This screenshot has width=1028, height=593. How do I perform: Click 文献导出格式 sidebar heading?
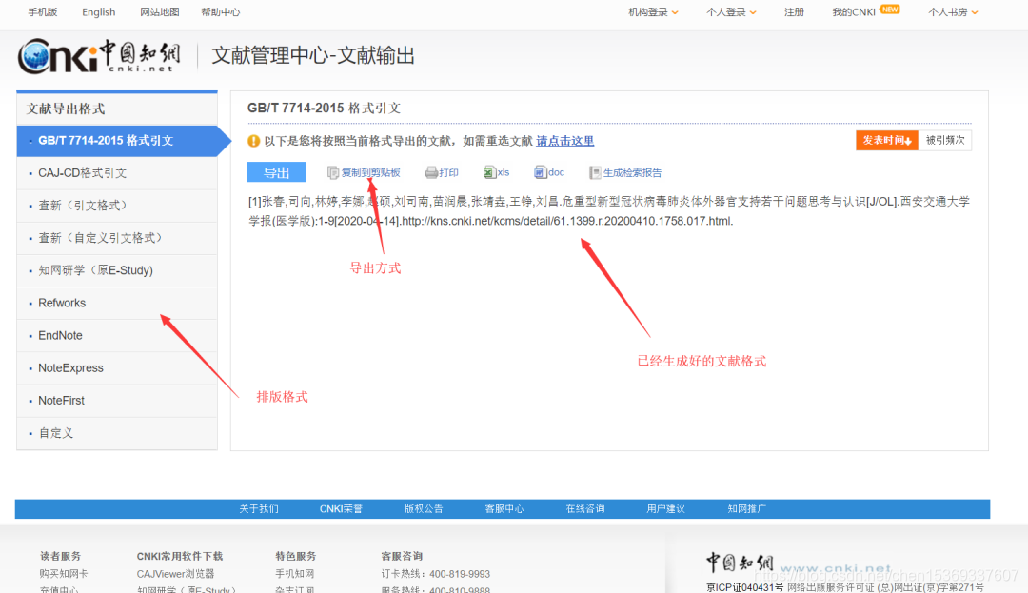tap(66, 109)
